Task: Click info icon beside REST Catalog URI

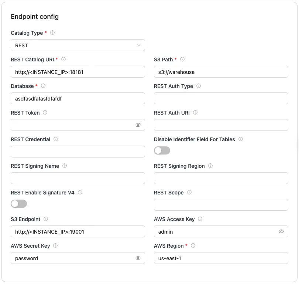Action: click(63, 60)
